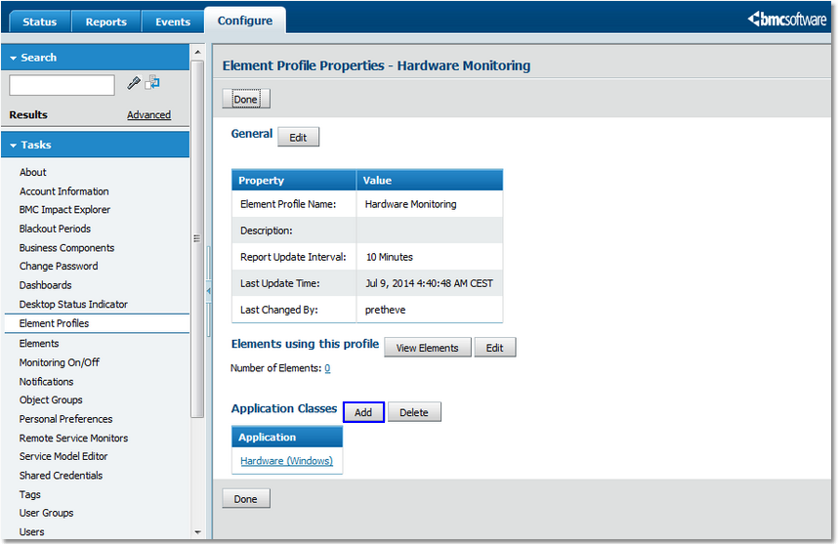Launch BMC Impact Explorer task
Image resolution: width=838 pixels, height=546 pixels.
[x=64, y=209]
